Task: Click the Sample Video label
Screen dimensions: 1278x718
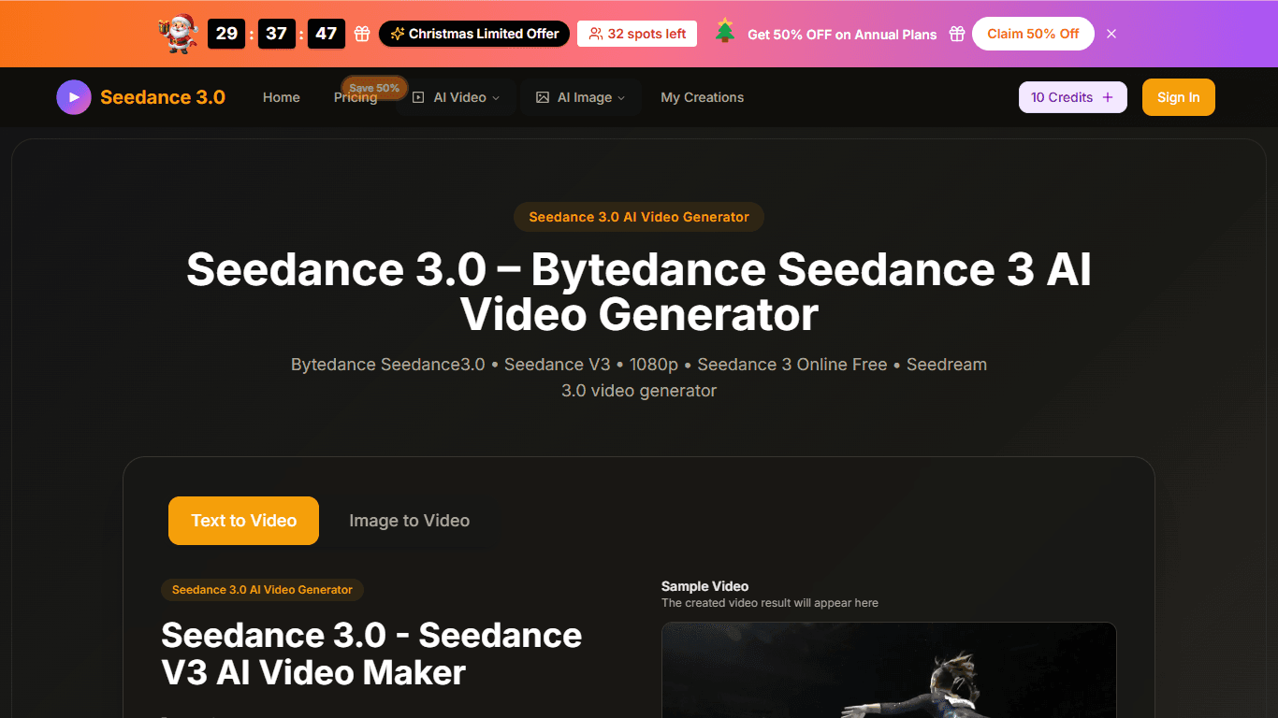Action: click(704, 586)
